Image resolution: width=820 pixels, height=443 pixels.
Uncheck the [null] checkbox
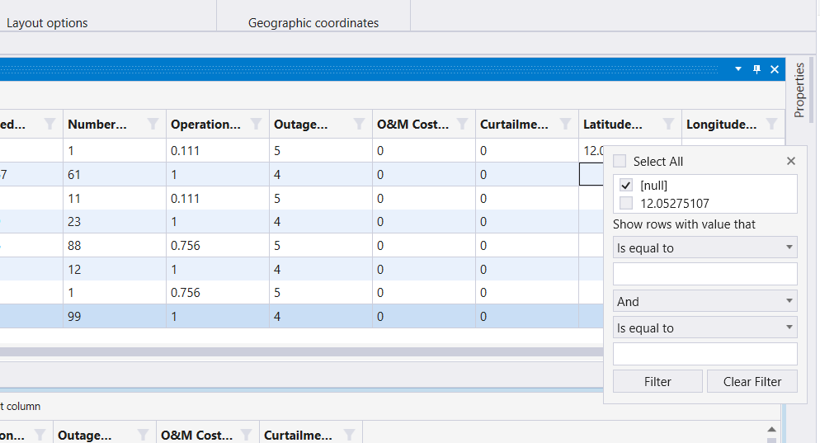click(625, 185)
